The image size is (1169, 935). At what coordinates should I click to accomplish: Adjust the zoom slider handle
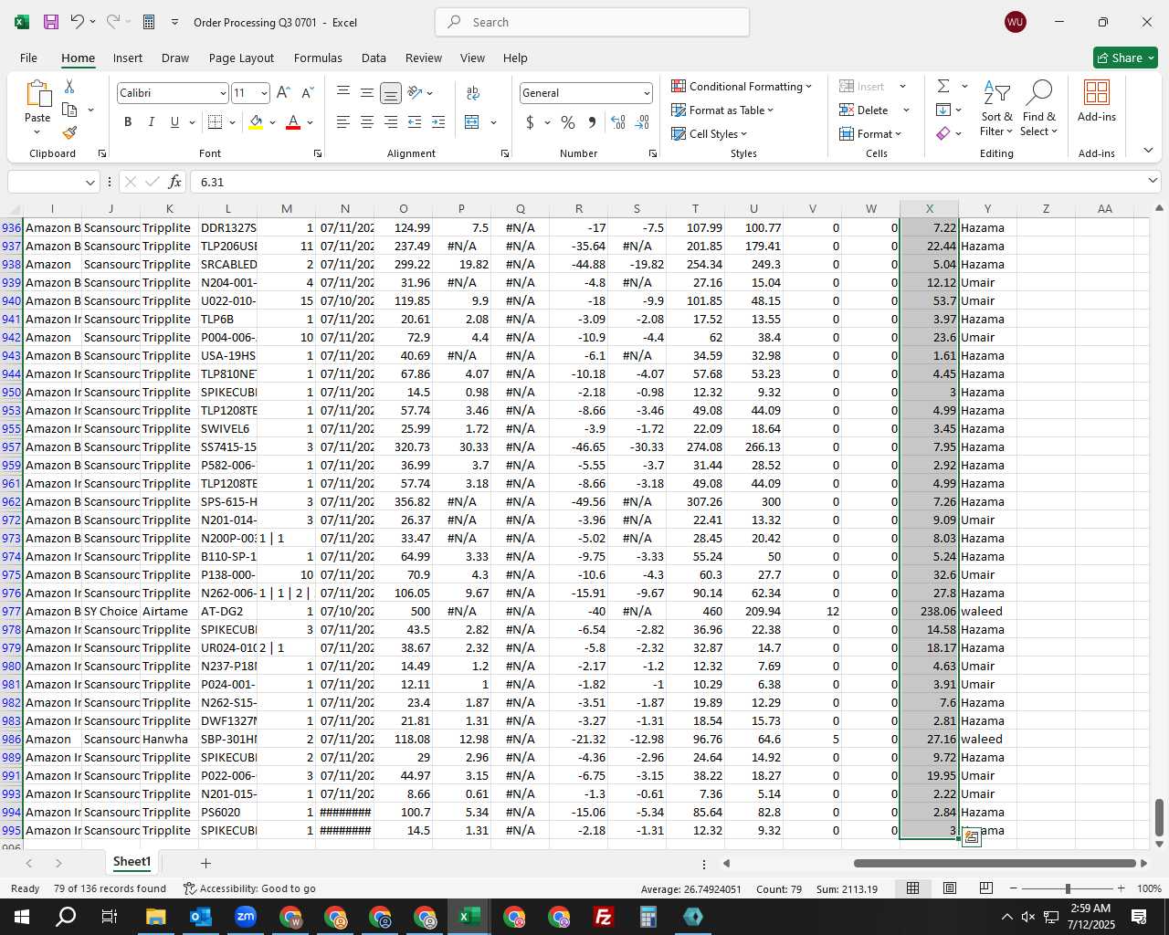[1067, 888]
